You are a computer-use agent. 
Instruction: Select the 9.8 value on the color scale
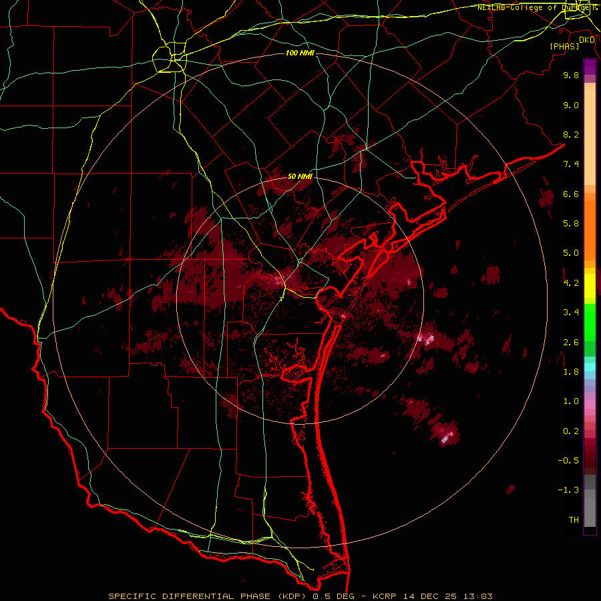click(x=571, y=75)
